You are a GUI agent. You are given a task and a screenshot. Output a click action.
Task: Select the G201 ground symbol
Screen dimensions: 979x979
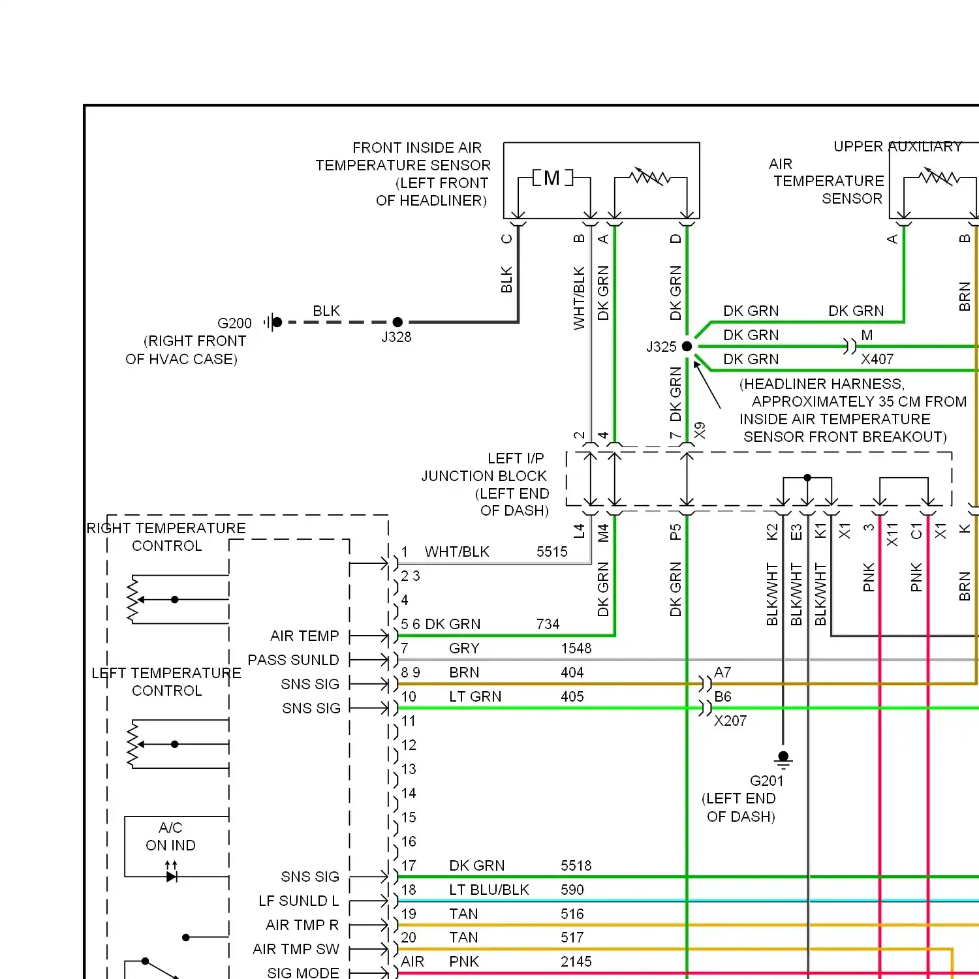tap(783, 760)
